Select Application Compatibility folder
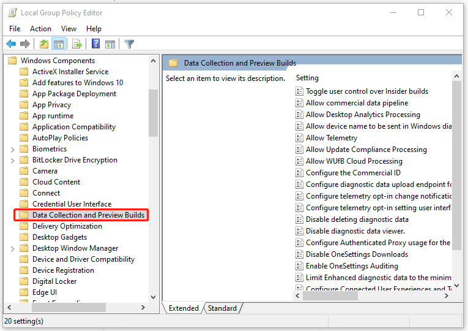 tap(74, 127)
